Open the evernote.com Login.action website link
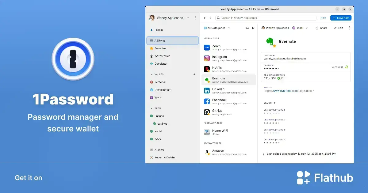 tap(289, 91)
